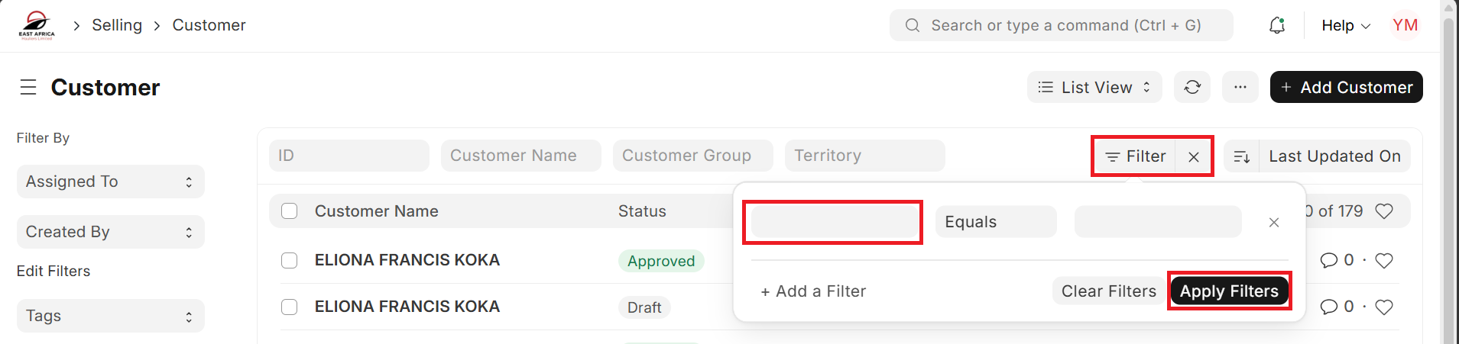This screenshot has height=344, width=1459.
Task: Go to Selling breadcrumb
Action: coord(117,25)
